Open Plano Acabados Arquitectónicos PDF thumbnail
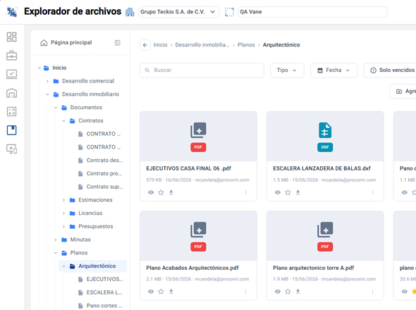The height and width of the screenshot is (310, 416). pyautogui.click(x=198, y=236)
